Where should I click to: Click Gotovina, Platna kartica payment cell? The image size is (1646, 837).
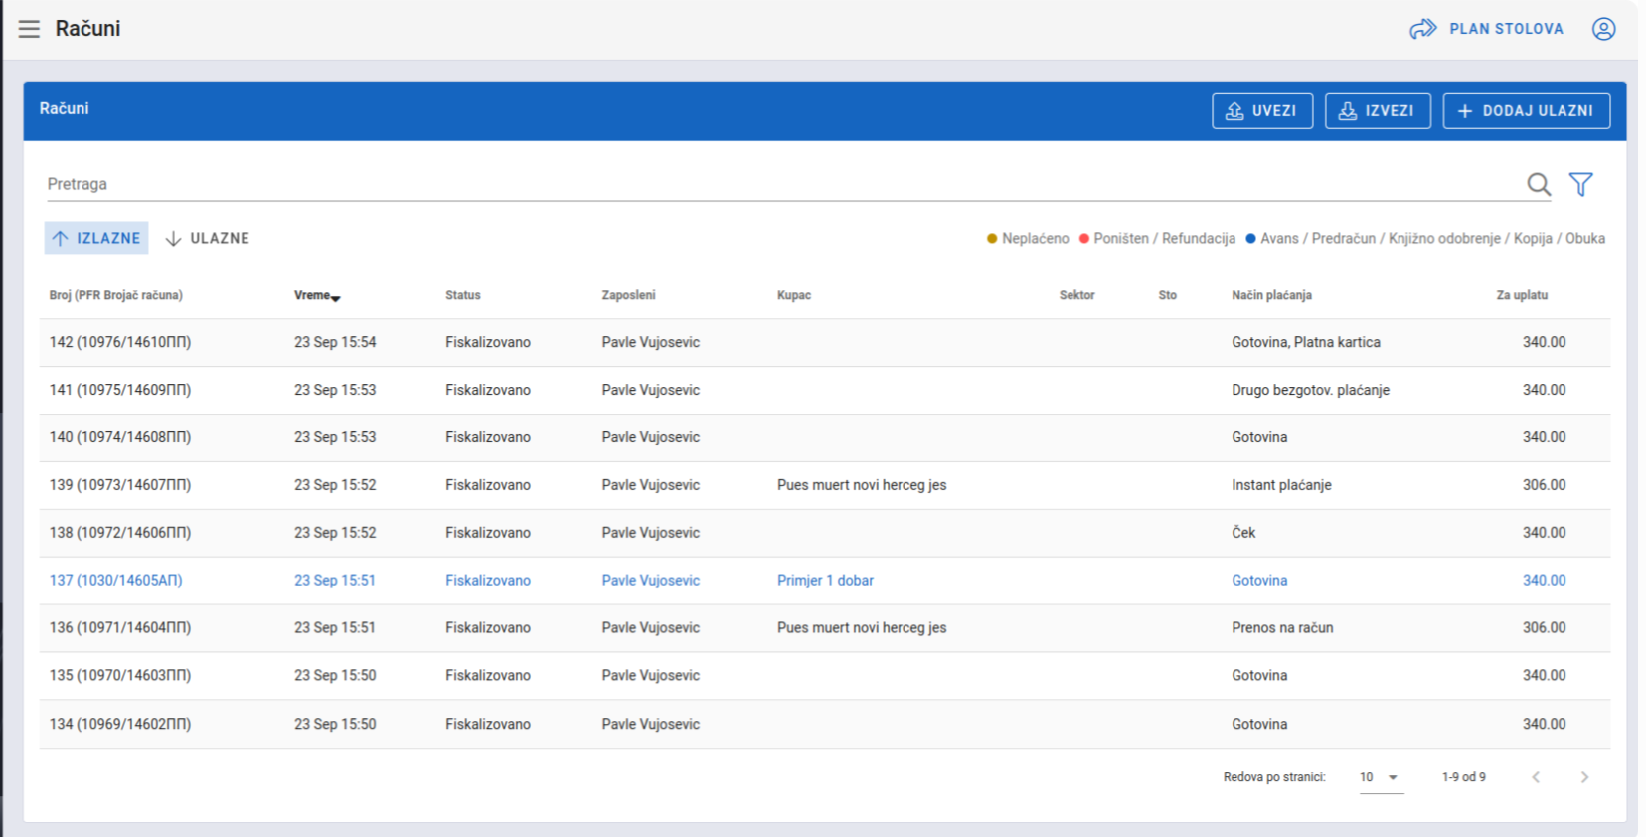[x=1306, y=342]
